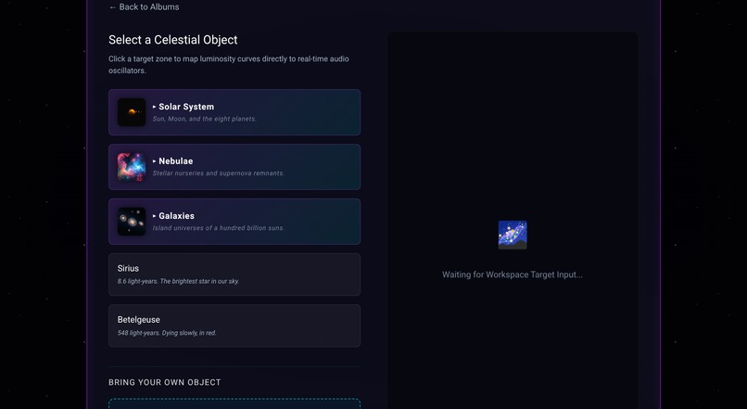Click 'Waiting for Workspace Target Input...' text

pyautogui.click(x=513, y=275)
